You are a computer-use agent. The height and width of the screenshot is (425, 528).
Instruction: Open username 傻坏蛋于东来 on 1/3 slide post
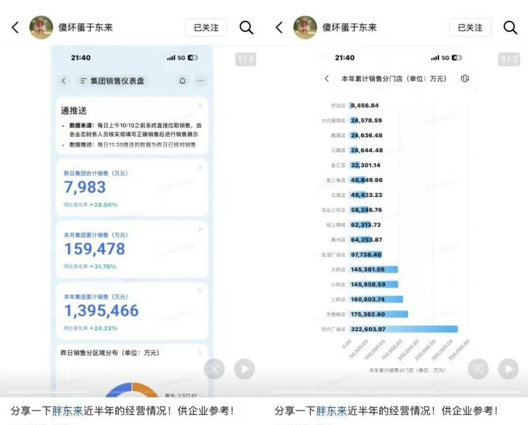click(x=85, y=28)
